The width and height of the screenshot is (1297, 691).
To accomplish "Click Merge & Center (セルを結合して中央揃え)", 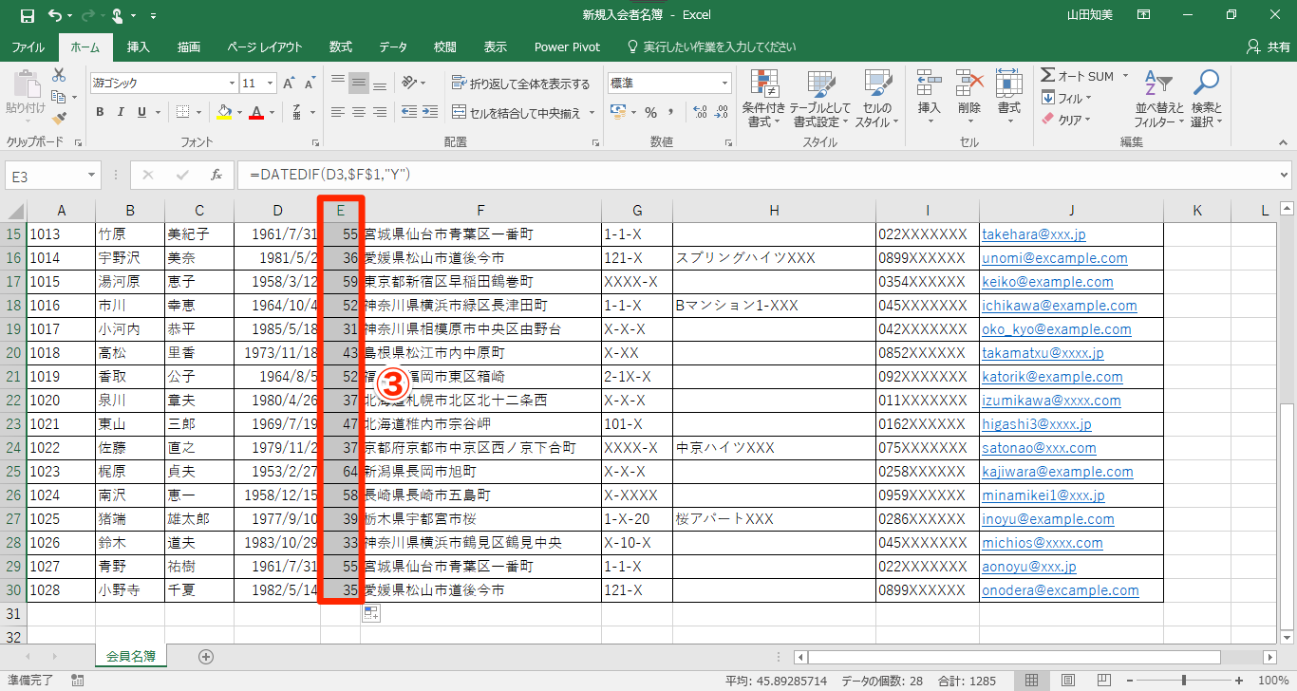I will (x=517, y=113).
